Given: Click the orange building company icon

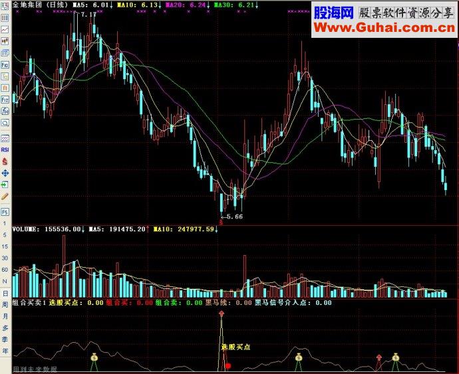Looking at the screenshot, I should pyautogui.click(x=5, y=88).
